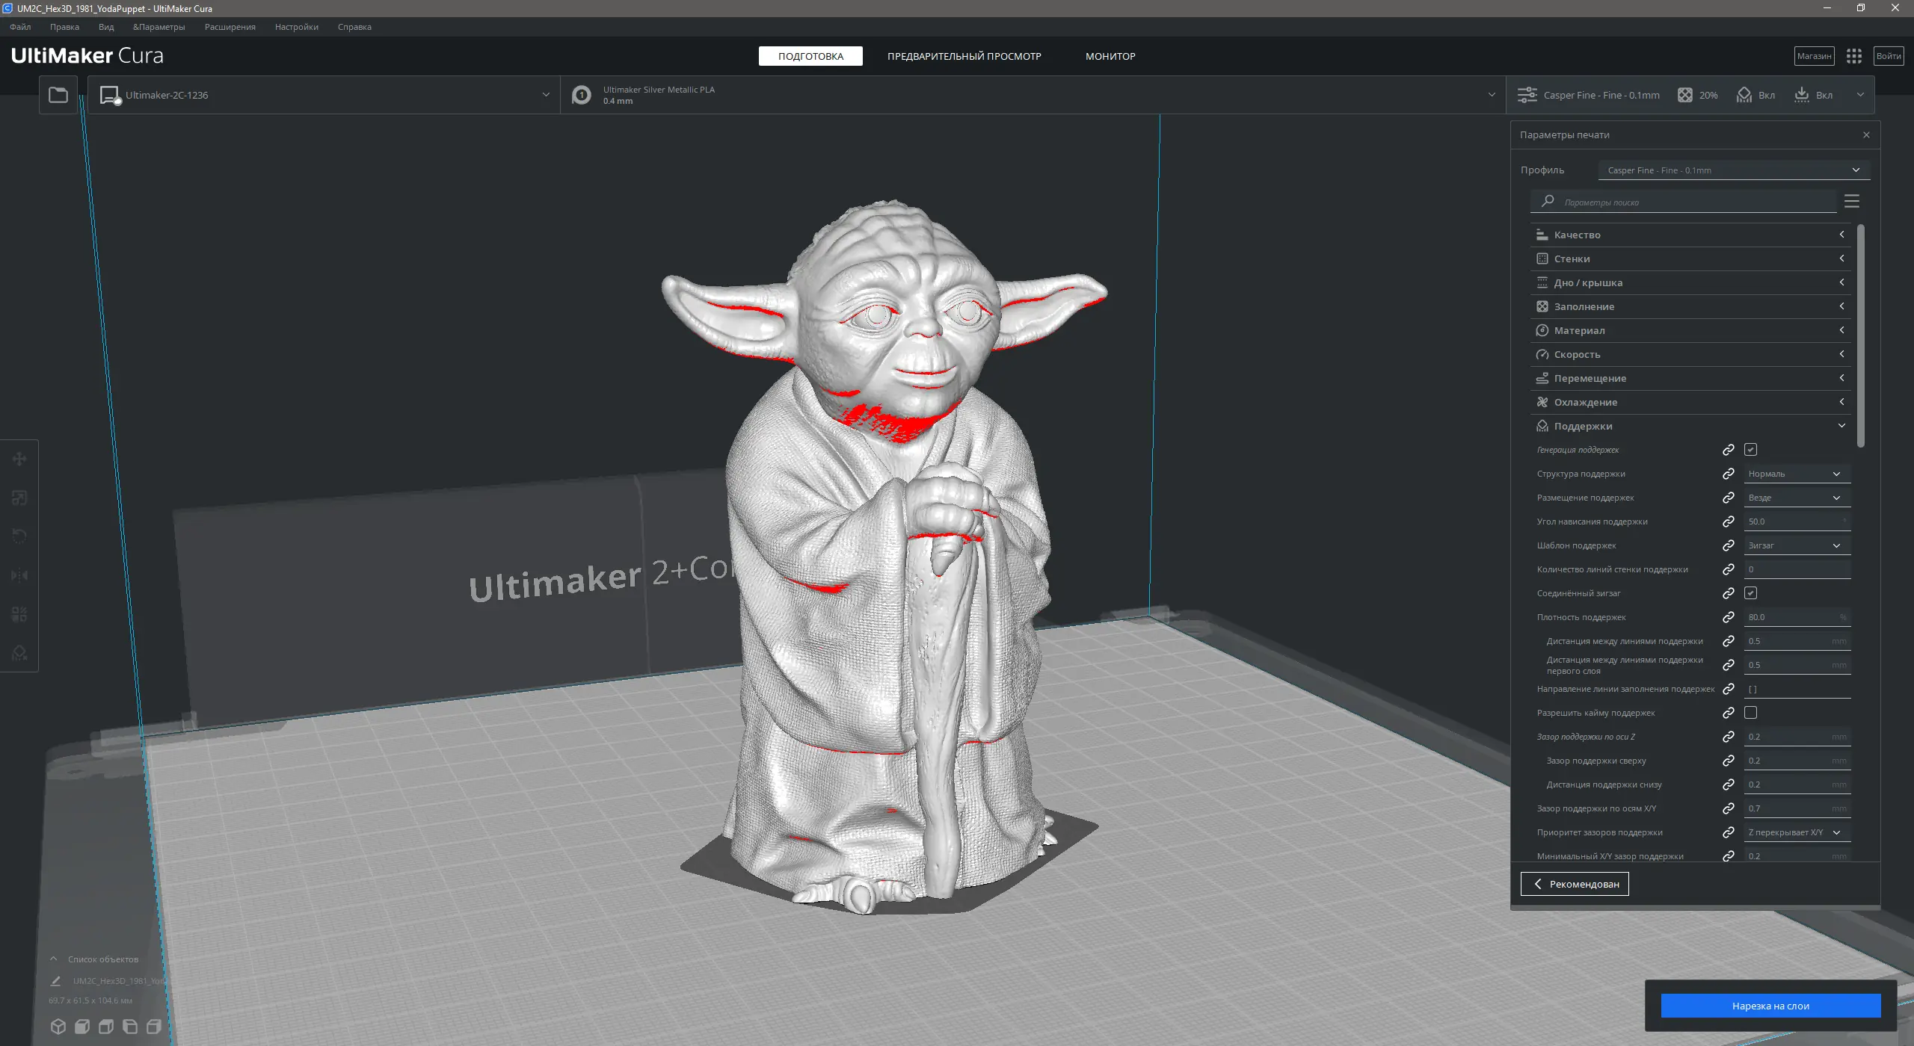1914x1046 pixels.
Task: Open the Расширения menu
Action: pos(230,27)
